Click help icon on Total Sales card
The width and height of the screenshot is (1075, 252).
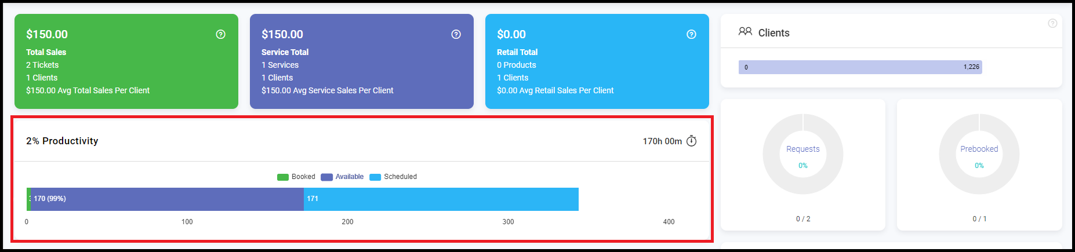(x=220, y=34)
